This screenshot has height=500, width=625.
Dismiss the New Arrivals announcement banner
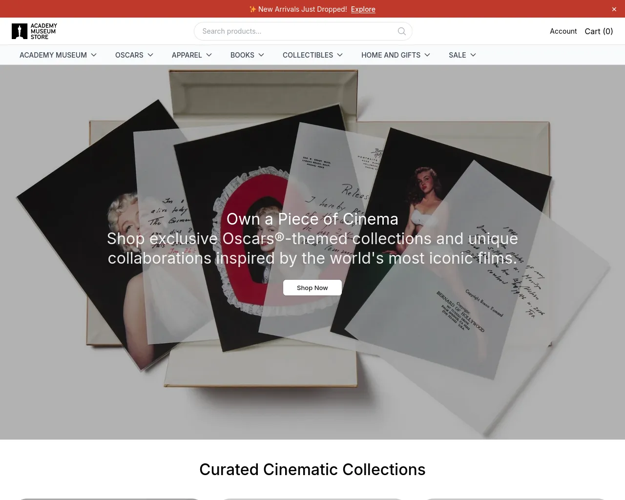[x=614, y=9]
